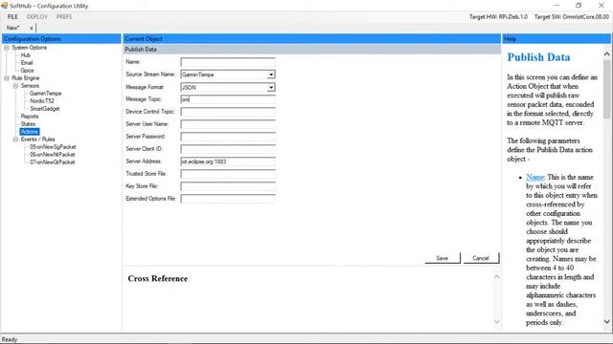Select Hub under System Options
Viewport: 613px width, 344px height.
pyautogui.click(x=26, y=55)
